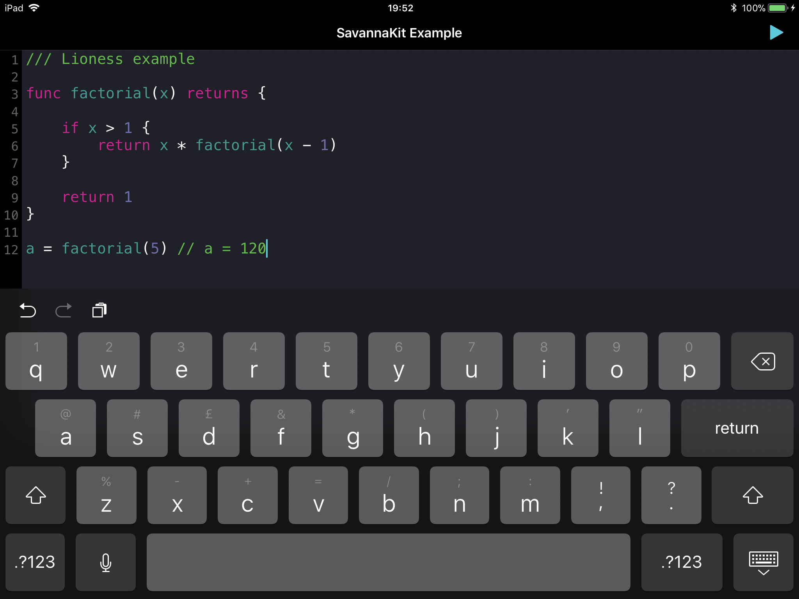The image size is (799, 599).
Task: Tap the backspace delete key
Action: click(x=762, y=361)
